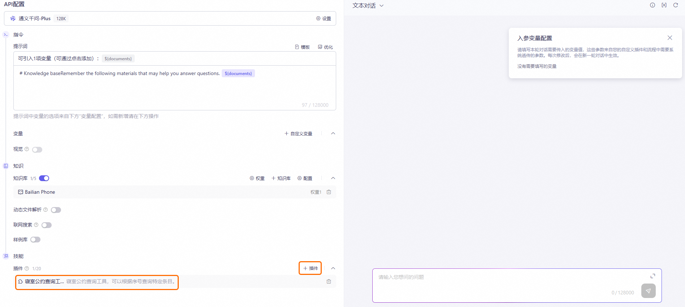Select the 寝室公约查询工具 plugin row
Viewport: 685px width, 307px height.
[175, 281]
